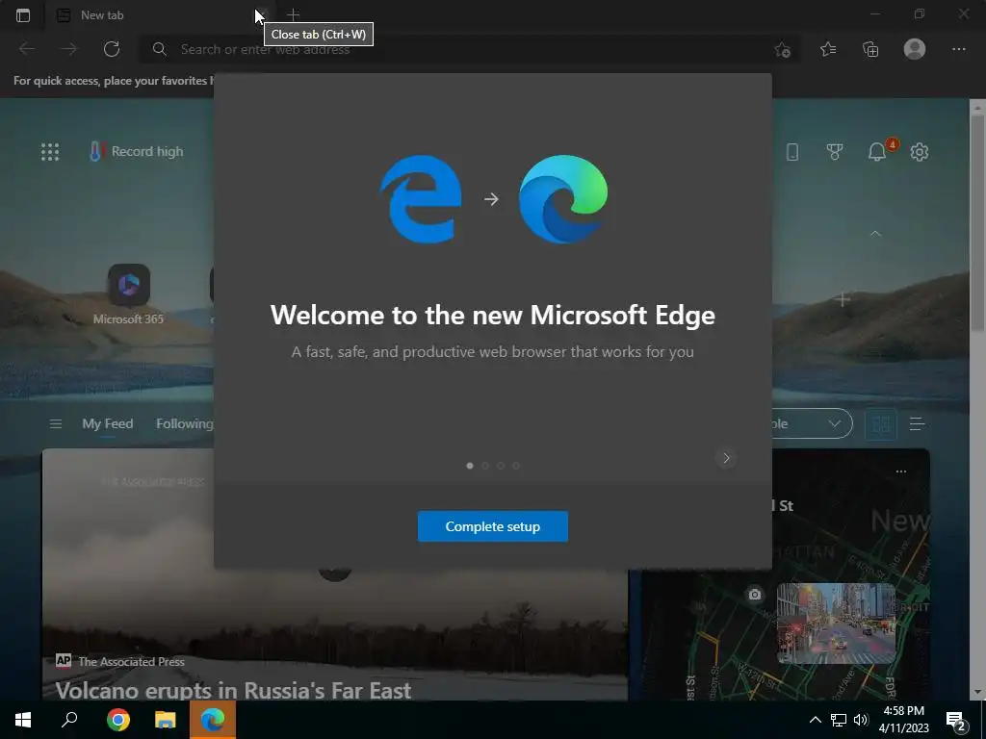Click the Complete setup button
The height and width of the screenshot is (739, 986).
(492, 526)
